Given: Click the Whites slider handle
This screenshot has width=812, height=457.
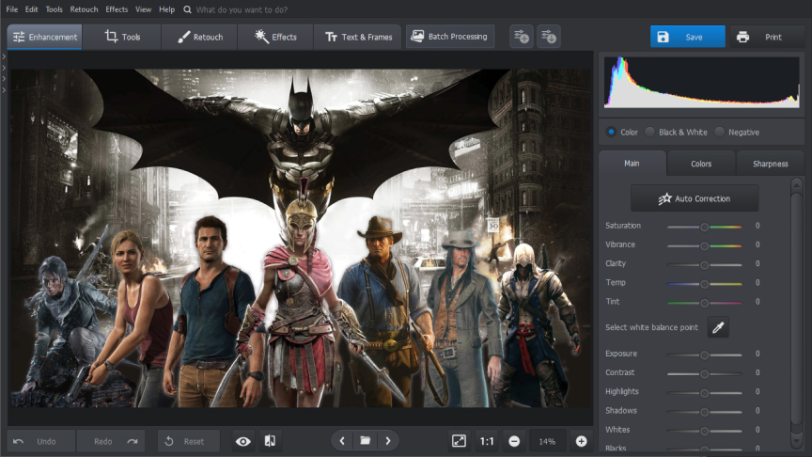Looking at the screenshot, I should [704, 431].
